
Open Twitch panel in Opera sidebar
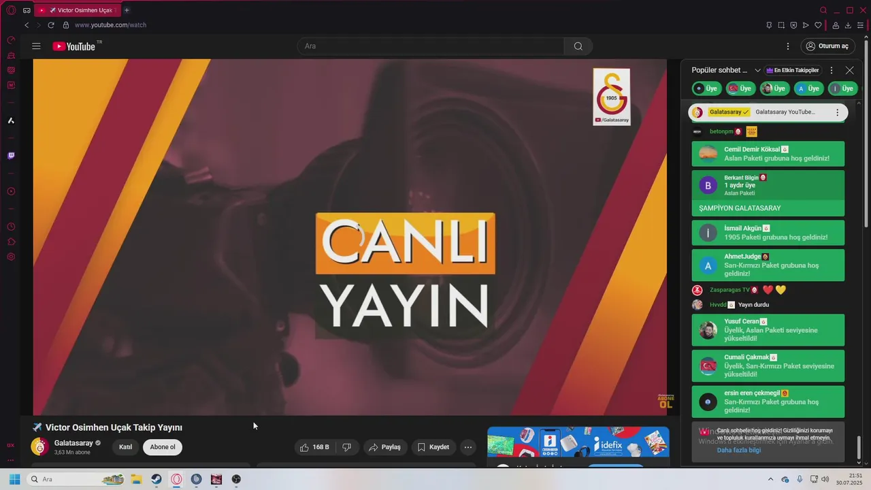[x=11, y=156]
